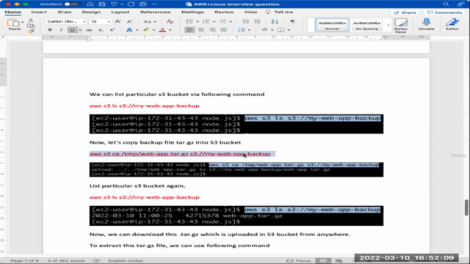Click the vertical scrollbar thumb
470x264 pixels.
[466, 207]
